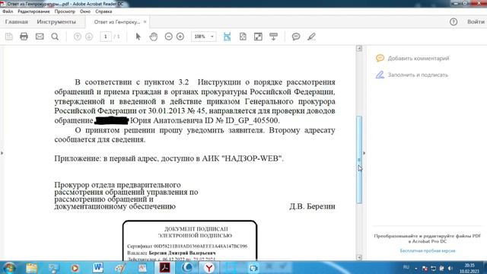Switch to full screen mode icon
This screenshot has height=274, width=487.
pyautogui.click(x=258, y=37)
